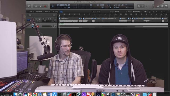Toggle the Flex show/hide button
The image size is (170, 96).
(57, 12)
